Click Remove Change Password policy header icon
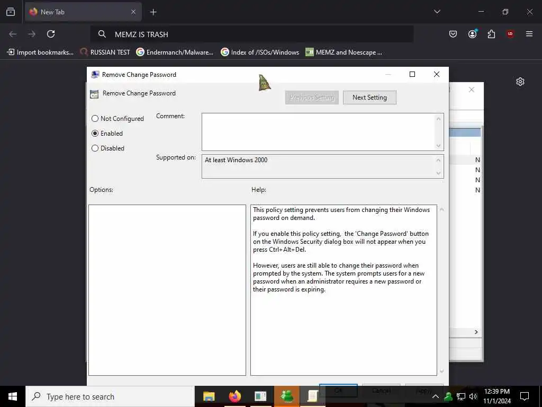This screenshot has width=542, height=407. coord(94,94)
